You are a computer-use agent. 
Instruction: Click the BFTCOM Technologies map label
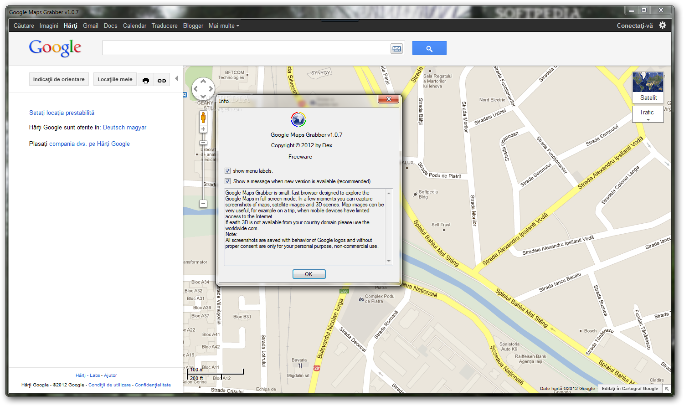[232, 75]
